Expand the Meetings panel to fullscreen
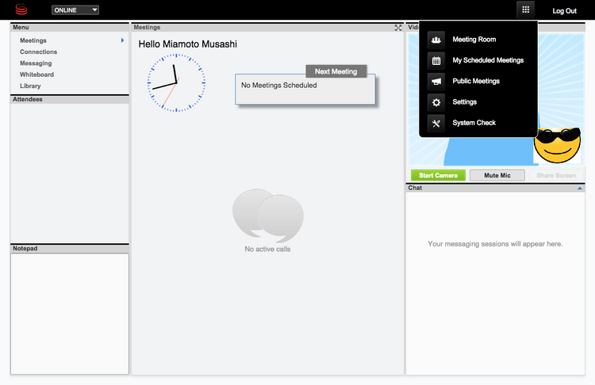This screenshot has height=385, width=595. [398, 28]
